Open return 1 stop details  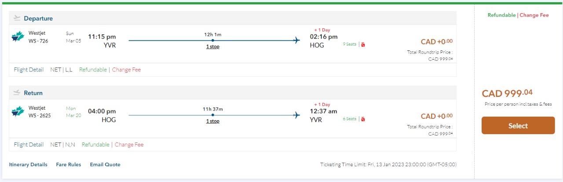pyautogui.click(x=212, y=121)
